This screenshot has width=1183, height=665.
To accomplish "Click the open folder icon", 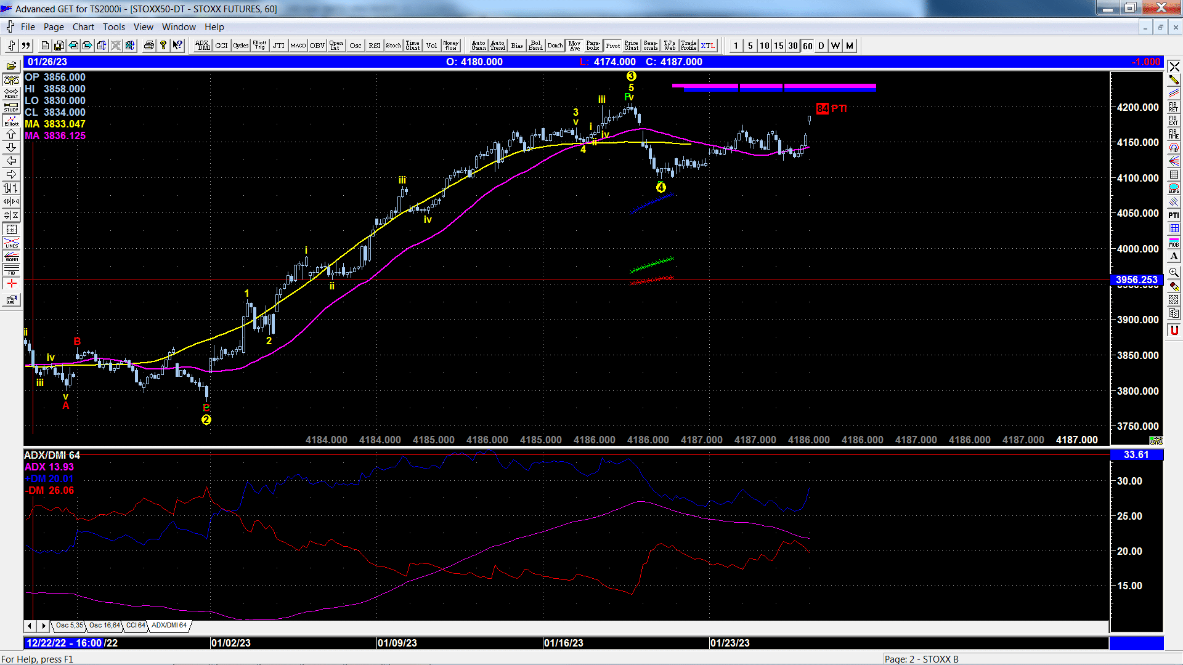I will [12, 66].
